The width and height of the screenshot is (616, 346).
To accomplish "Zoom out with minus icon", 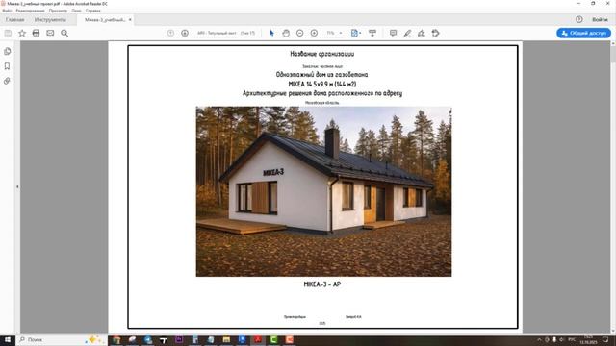I will (299, 33).
